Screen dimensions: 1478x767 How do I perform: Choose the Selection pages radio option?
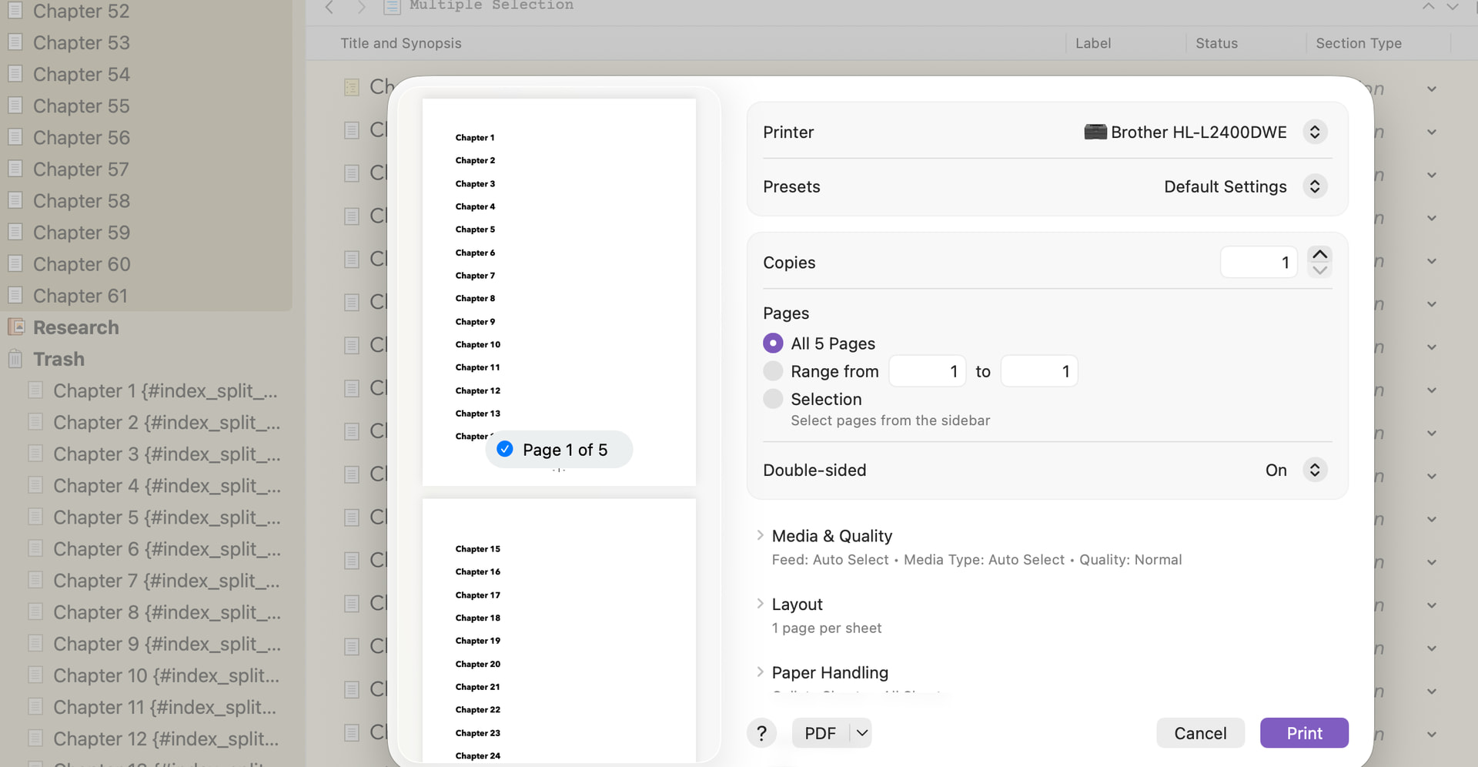773,399
